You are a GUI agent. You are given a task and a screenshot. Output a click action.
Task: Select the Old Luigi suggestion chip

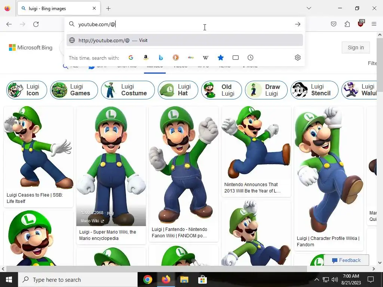point(221,90)
